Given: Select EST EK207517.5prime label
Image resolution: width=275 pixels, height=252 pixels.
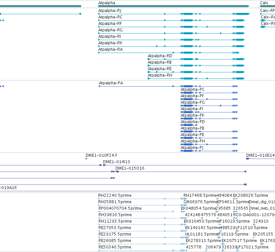Looking at the screenshot, I should pyautogui.click(x=239, y=241).
